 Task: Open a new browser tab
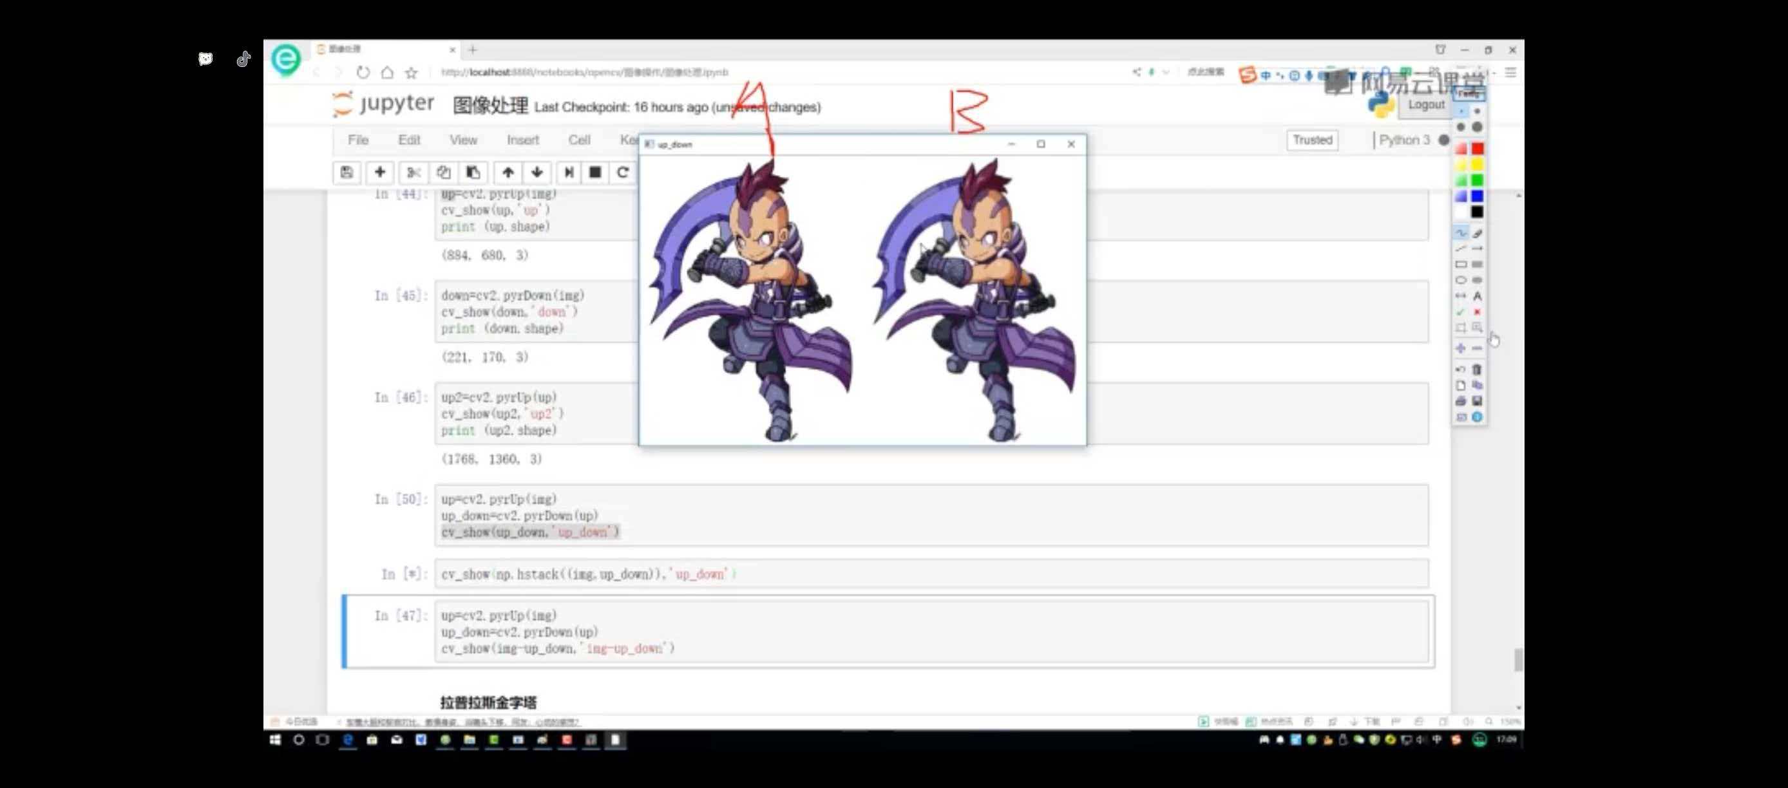pos(473,50)
